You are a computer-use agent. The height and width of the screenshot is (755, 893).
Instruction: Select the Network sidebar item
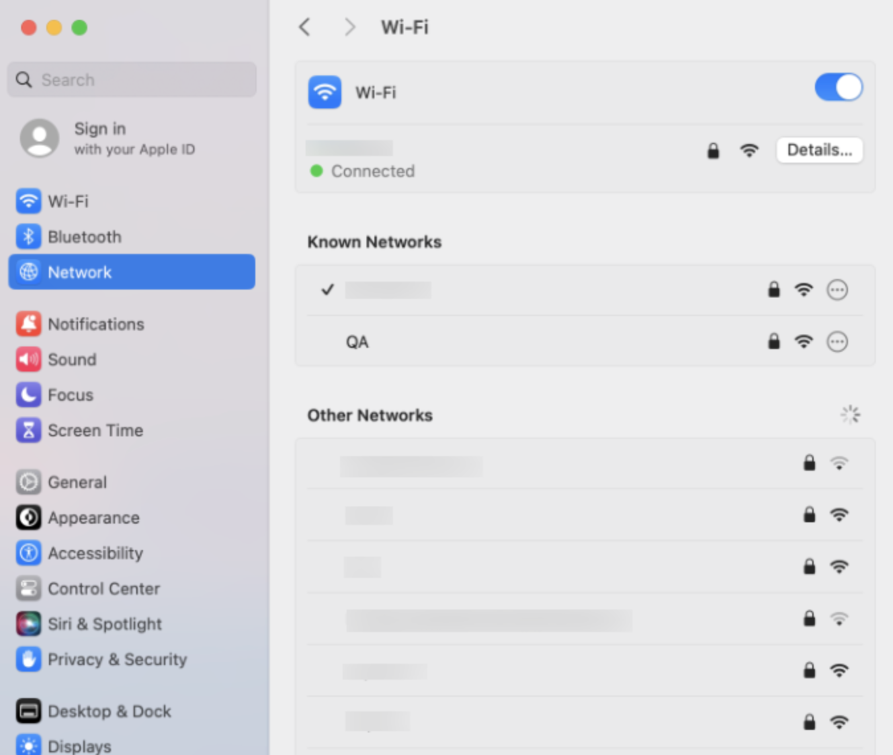tap(132, 272)
